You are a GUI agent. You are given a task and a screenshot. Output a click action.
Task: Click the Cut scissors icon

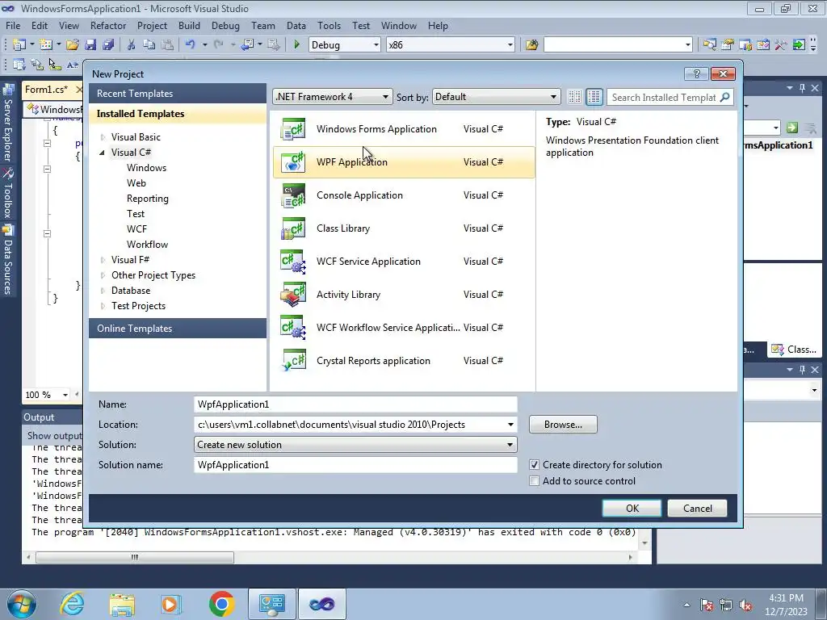(x=132, y=45)
